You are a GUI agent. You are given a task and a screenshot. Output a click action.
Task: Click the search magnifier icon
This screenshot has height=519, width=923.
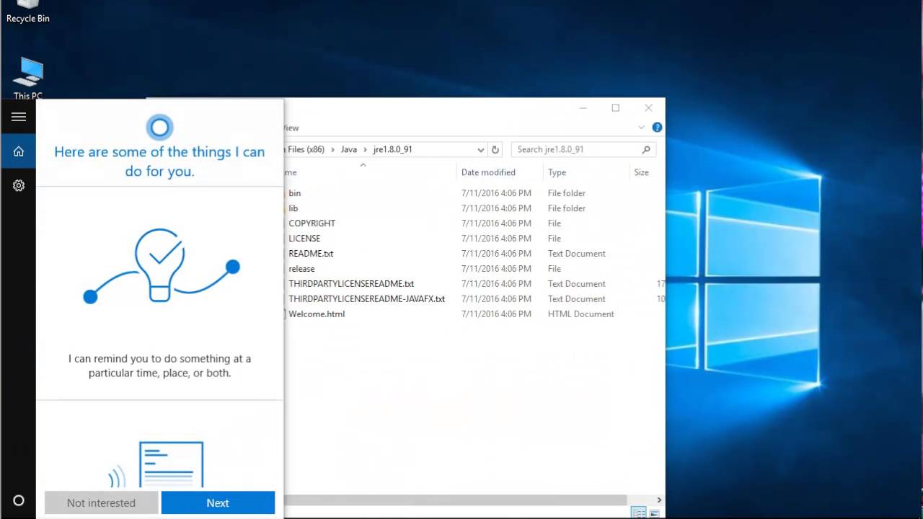tap(646, 149)
